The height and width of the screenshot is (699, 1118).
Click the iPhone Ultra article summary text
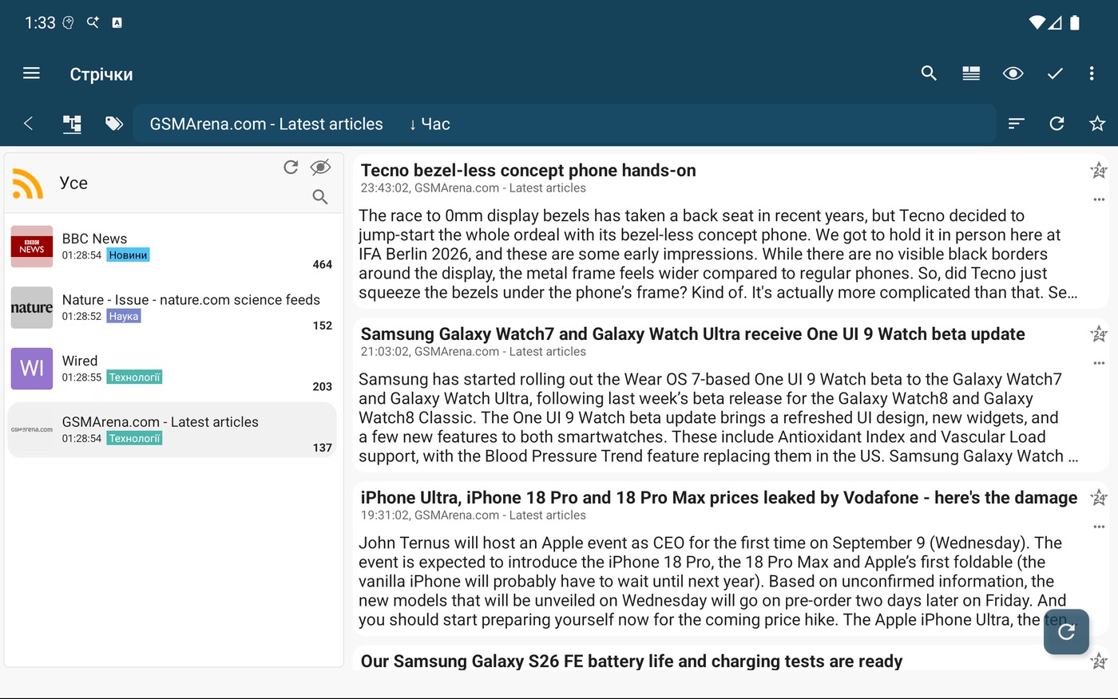pyautogui.click(x=718, y=581)
